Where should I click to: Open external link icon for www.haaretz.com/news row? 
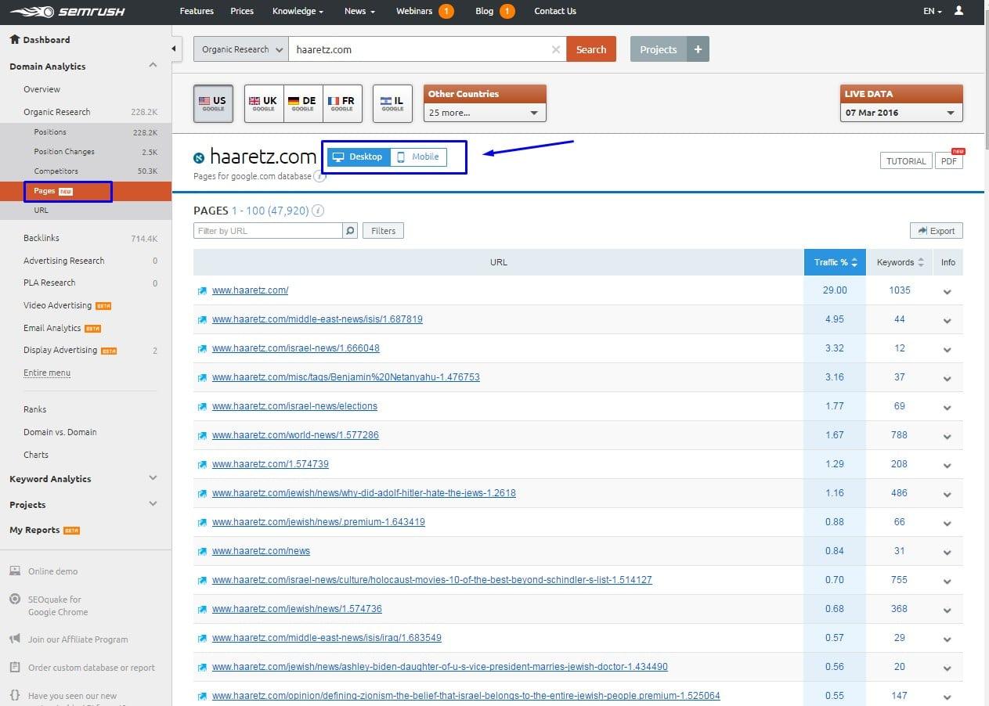click(x=202, y=551)
